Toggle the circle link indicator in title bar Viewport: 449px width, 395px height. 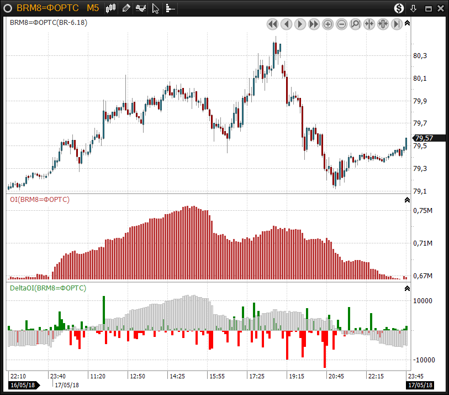(x=8, y=8)
